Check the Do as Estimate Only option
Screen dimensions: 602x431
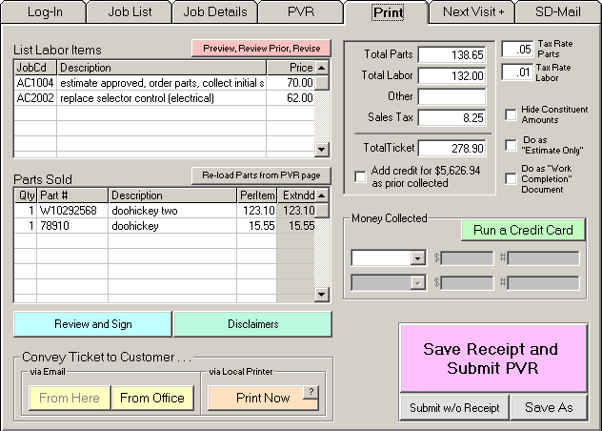point(512,146)
